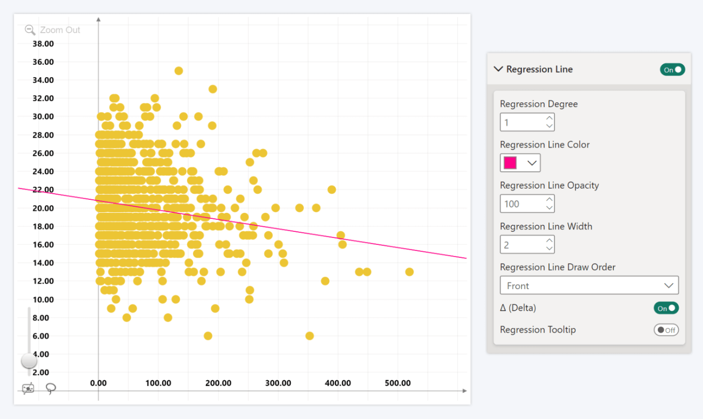Select a yellow scatter data point

(178, 70)
